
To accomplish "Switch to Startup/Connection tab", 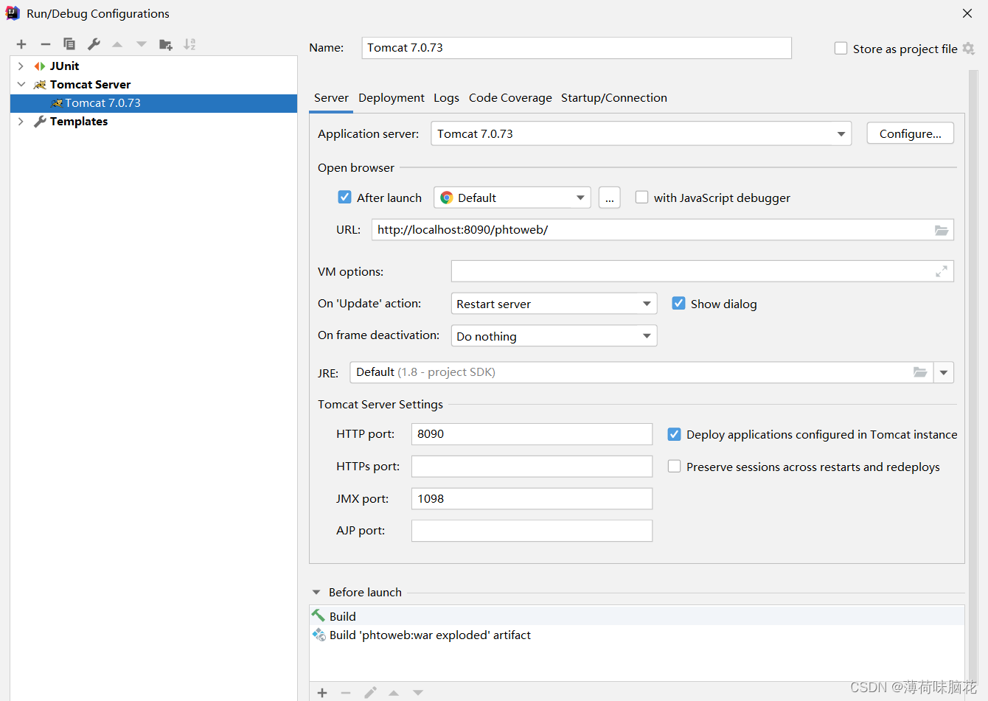I will coord(614,98).
